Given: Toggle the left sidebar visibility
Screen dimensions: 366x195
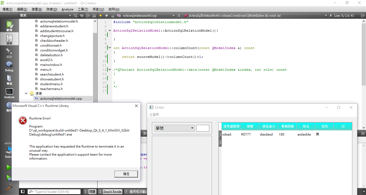Looking at the screenshot, I should pyautogui.click(x=23, y=192).
